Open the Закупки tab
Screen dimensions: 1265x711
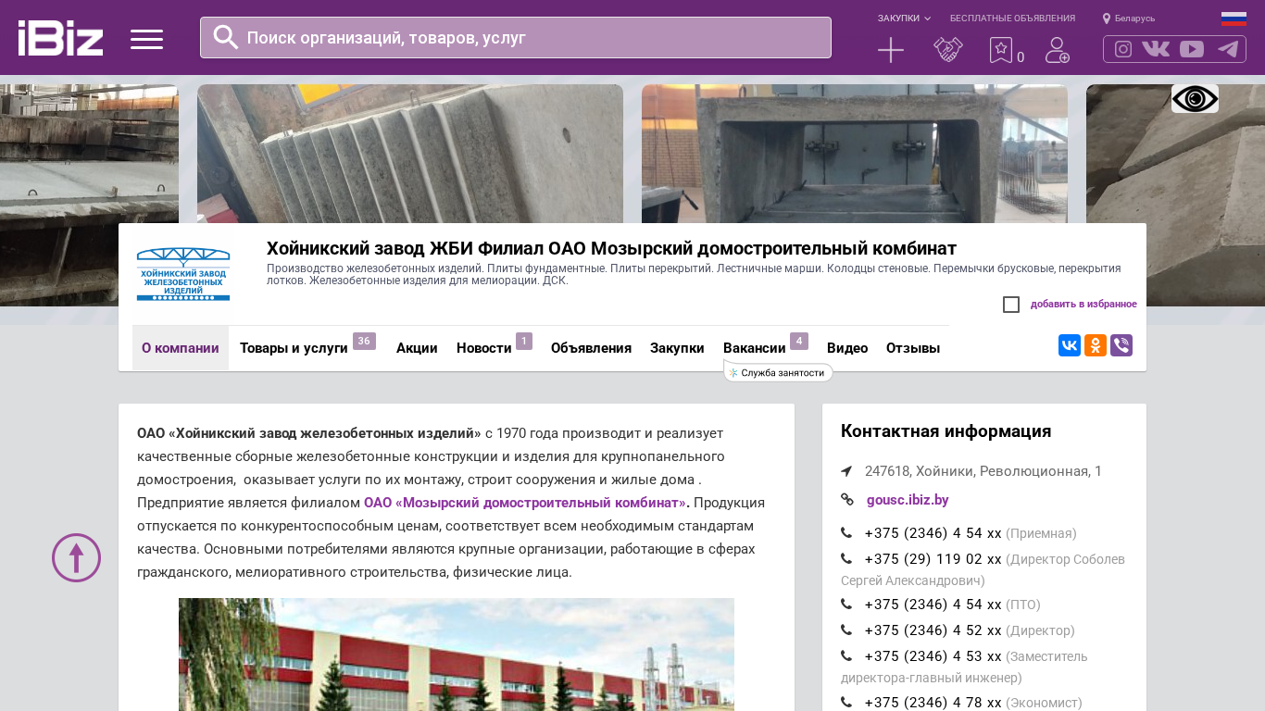click(x=677, y=348)
